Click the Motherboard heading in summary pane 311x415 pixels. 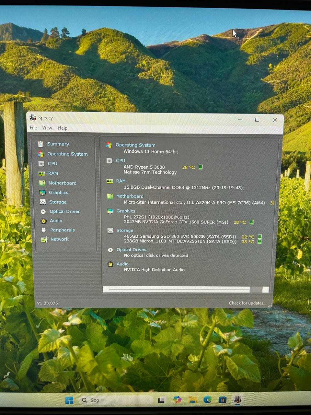(x=130, y=196)
